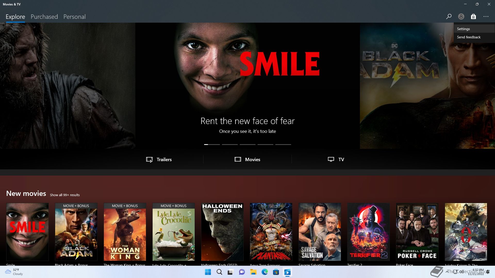Open the Black Adam + Bonus poster
The image size is (495, 278).
tap(76, 232)
